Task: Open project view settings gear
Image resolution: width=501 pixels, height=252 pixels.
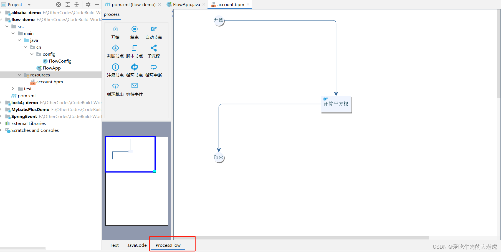Action: point(88,4)
